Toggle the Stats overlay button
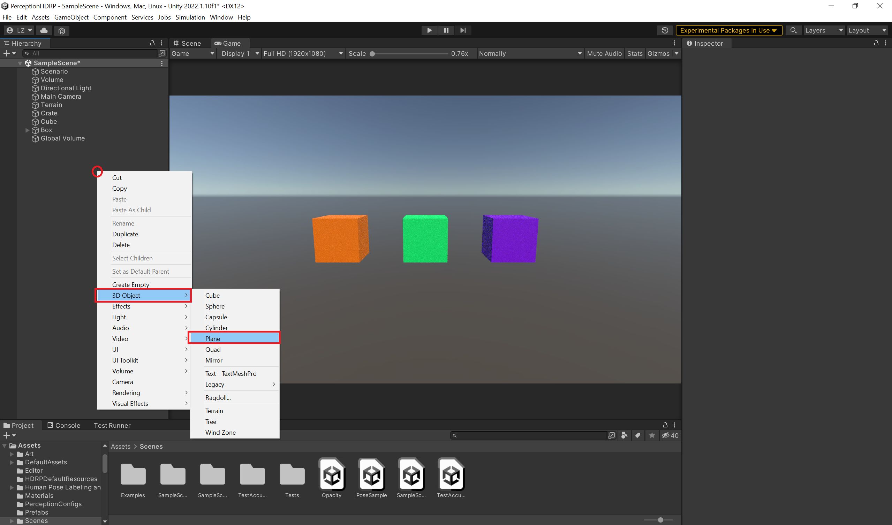 [x=635, y=53]
